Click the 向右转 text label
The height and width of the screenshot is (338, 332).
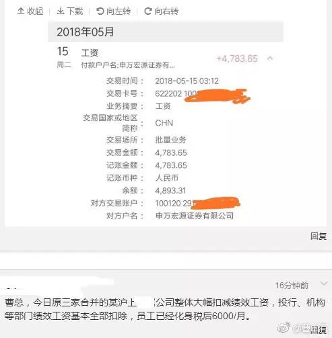166,11
